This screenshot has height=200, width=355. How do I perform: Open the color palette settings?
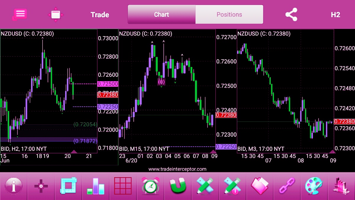(314, 186)
